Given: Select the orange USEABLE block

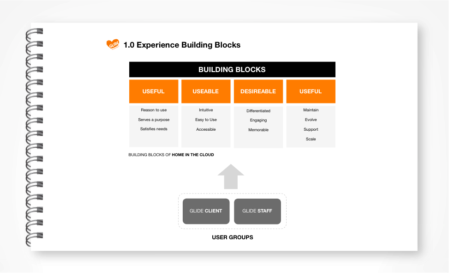Looking at the screenshot, I should 206,91.
